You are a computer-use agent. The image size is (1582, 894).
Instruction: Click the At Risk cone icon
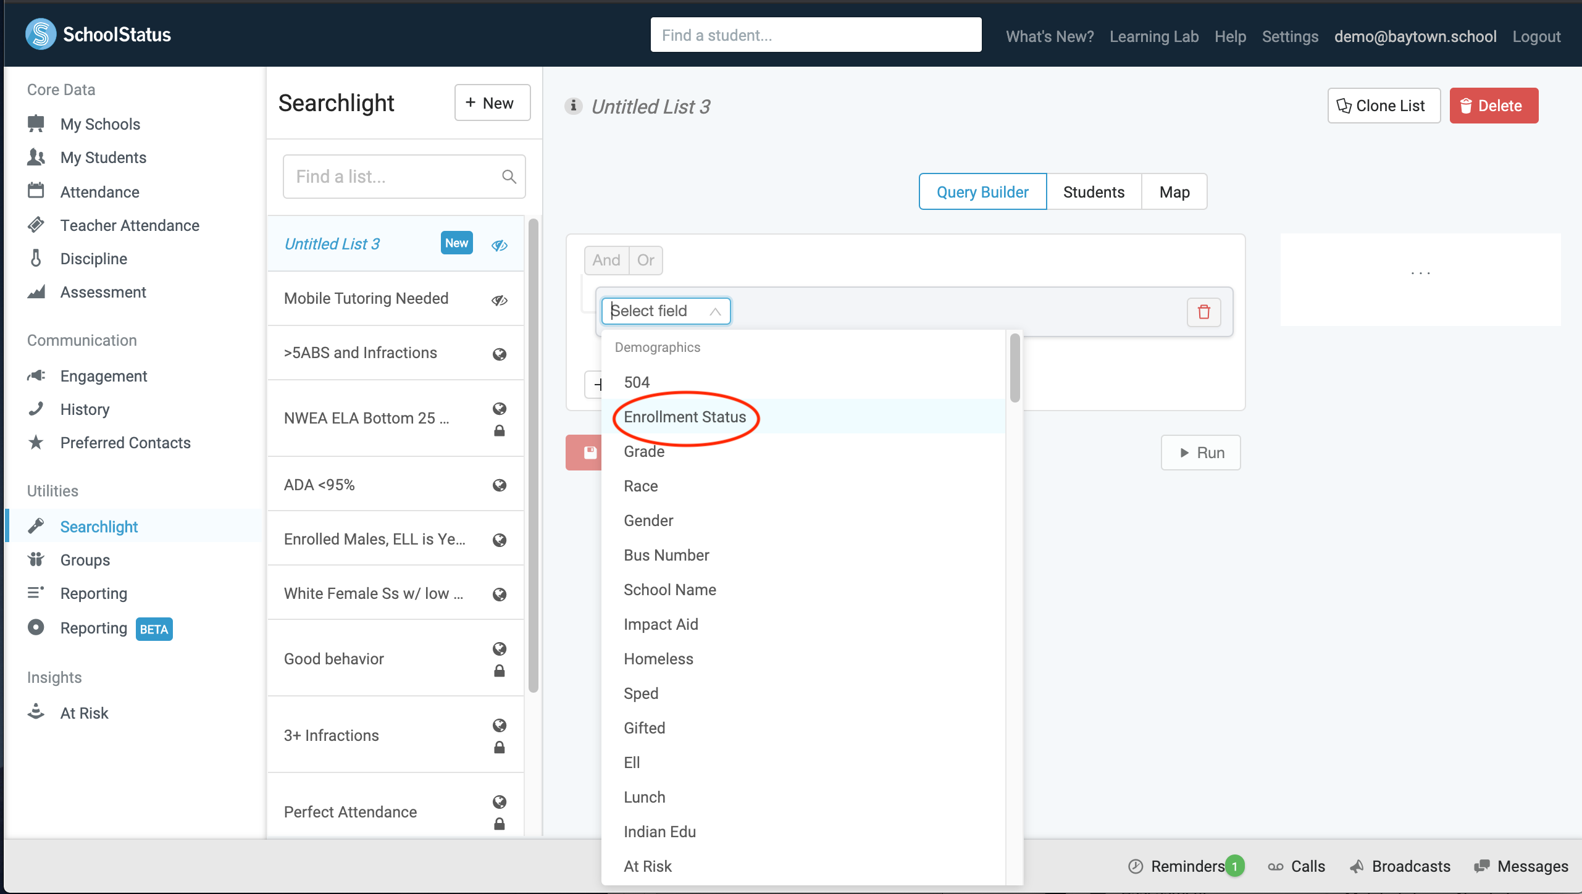click(36, 712)
